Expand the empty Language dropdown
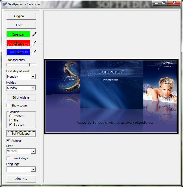The image size is (183, 187). (x=33, y=169)
